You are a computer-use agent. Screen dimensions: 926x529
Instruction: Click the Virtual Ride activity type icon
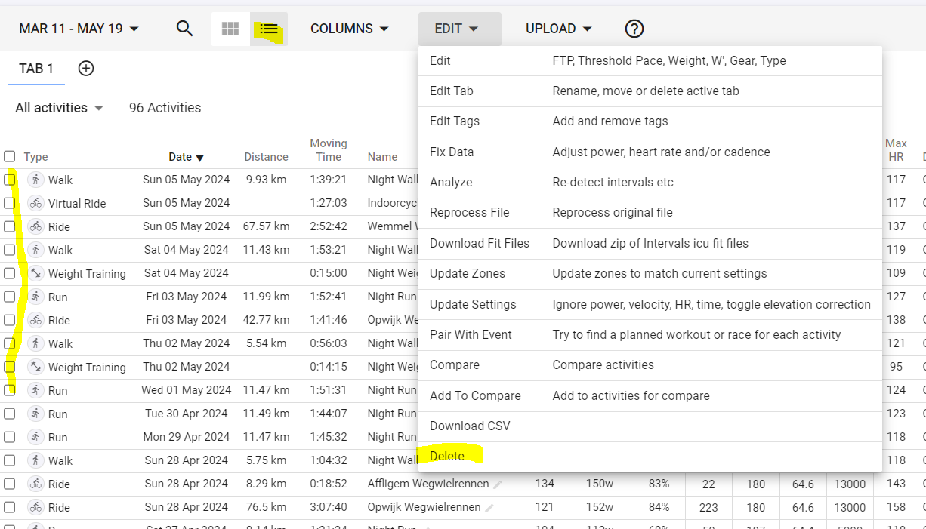click(x=35, y=203)
